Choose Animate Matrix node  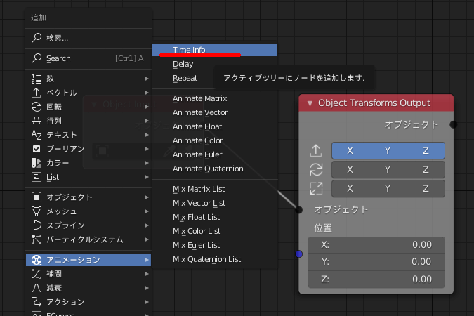pyautogui.click(x=215, y=98)
